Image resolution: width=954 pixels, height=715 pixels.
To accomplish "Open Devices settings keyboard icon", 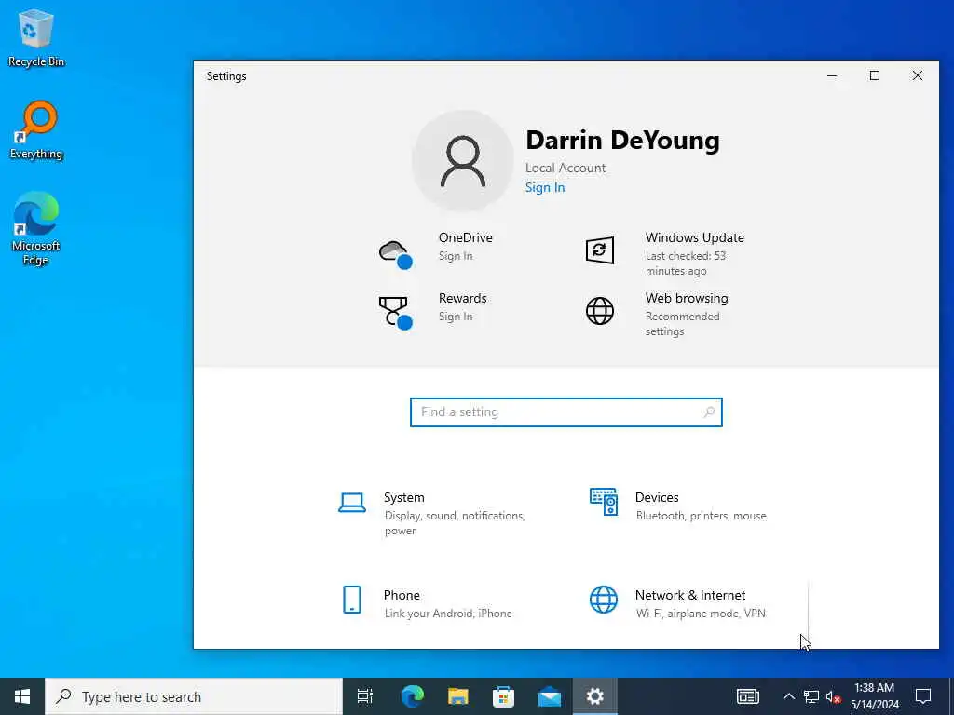I will (x=604, y=502).
